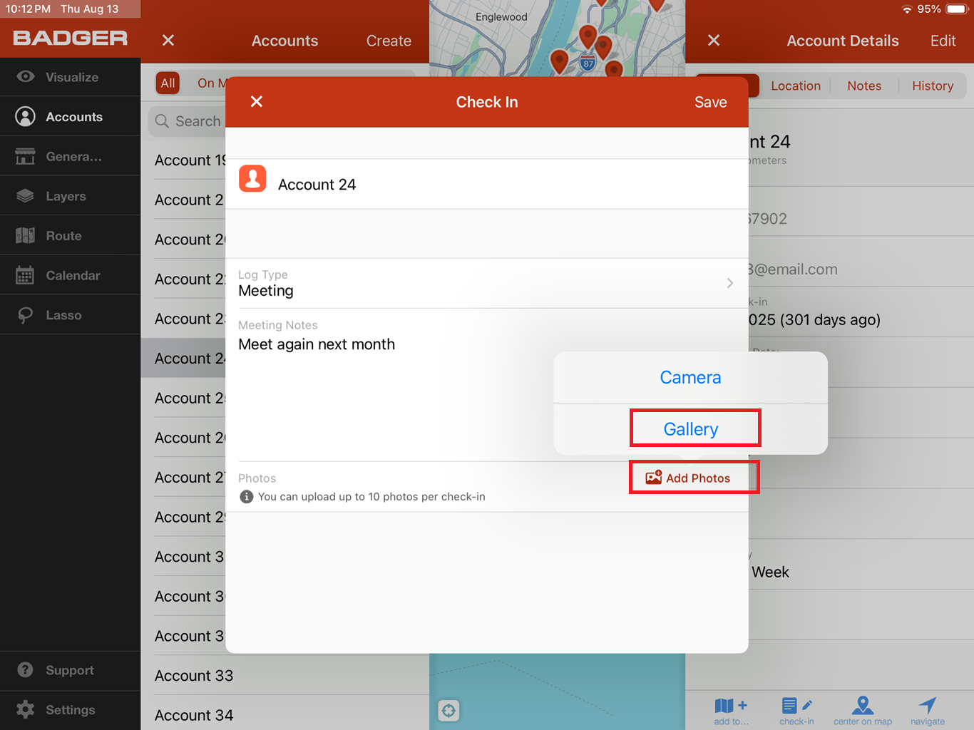Select the Lasso tool icon
The height and width of the screenshot is (730, 974).
tap(26, 315)
